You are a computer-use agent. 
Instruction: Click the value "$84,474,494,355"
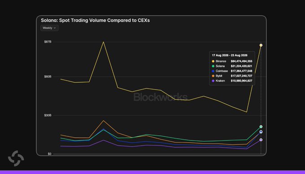tap(241, 61)
